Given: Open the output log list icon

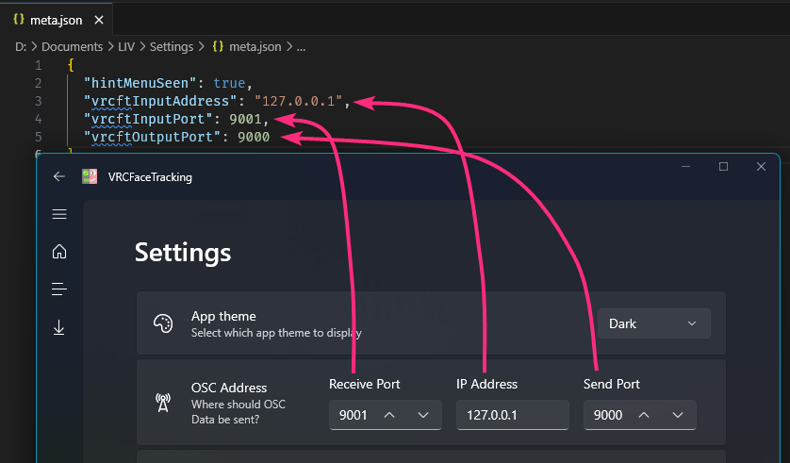Looking at the screenshot, I should coord(59,289).
